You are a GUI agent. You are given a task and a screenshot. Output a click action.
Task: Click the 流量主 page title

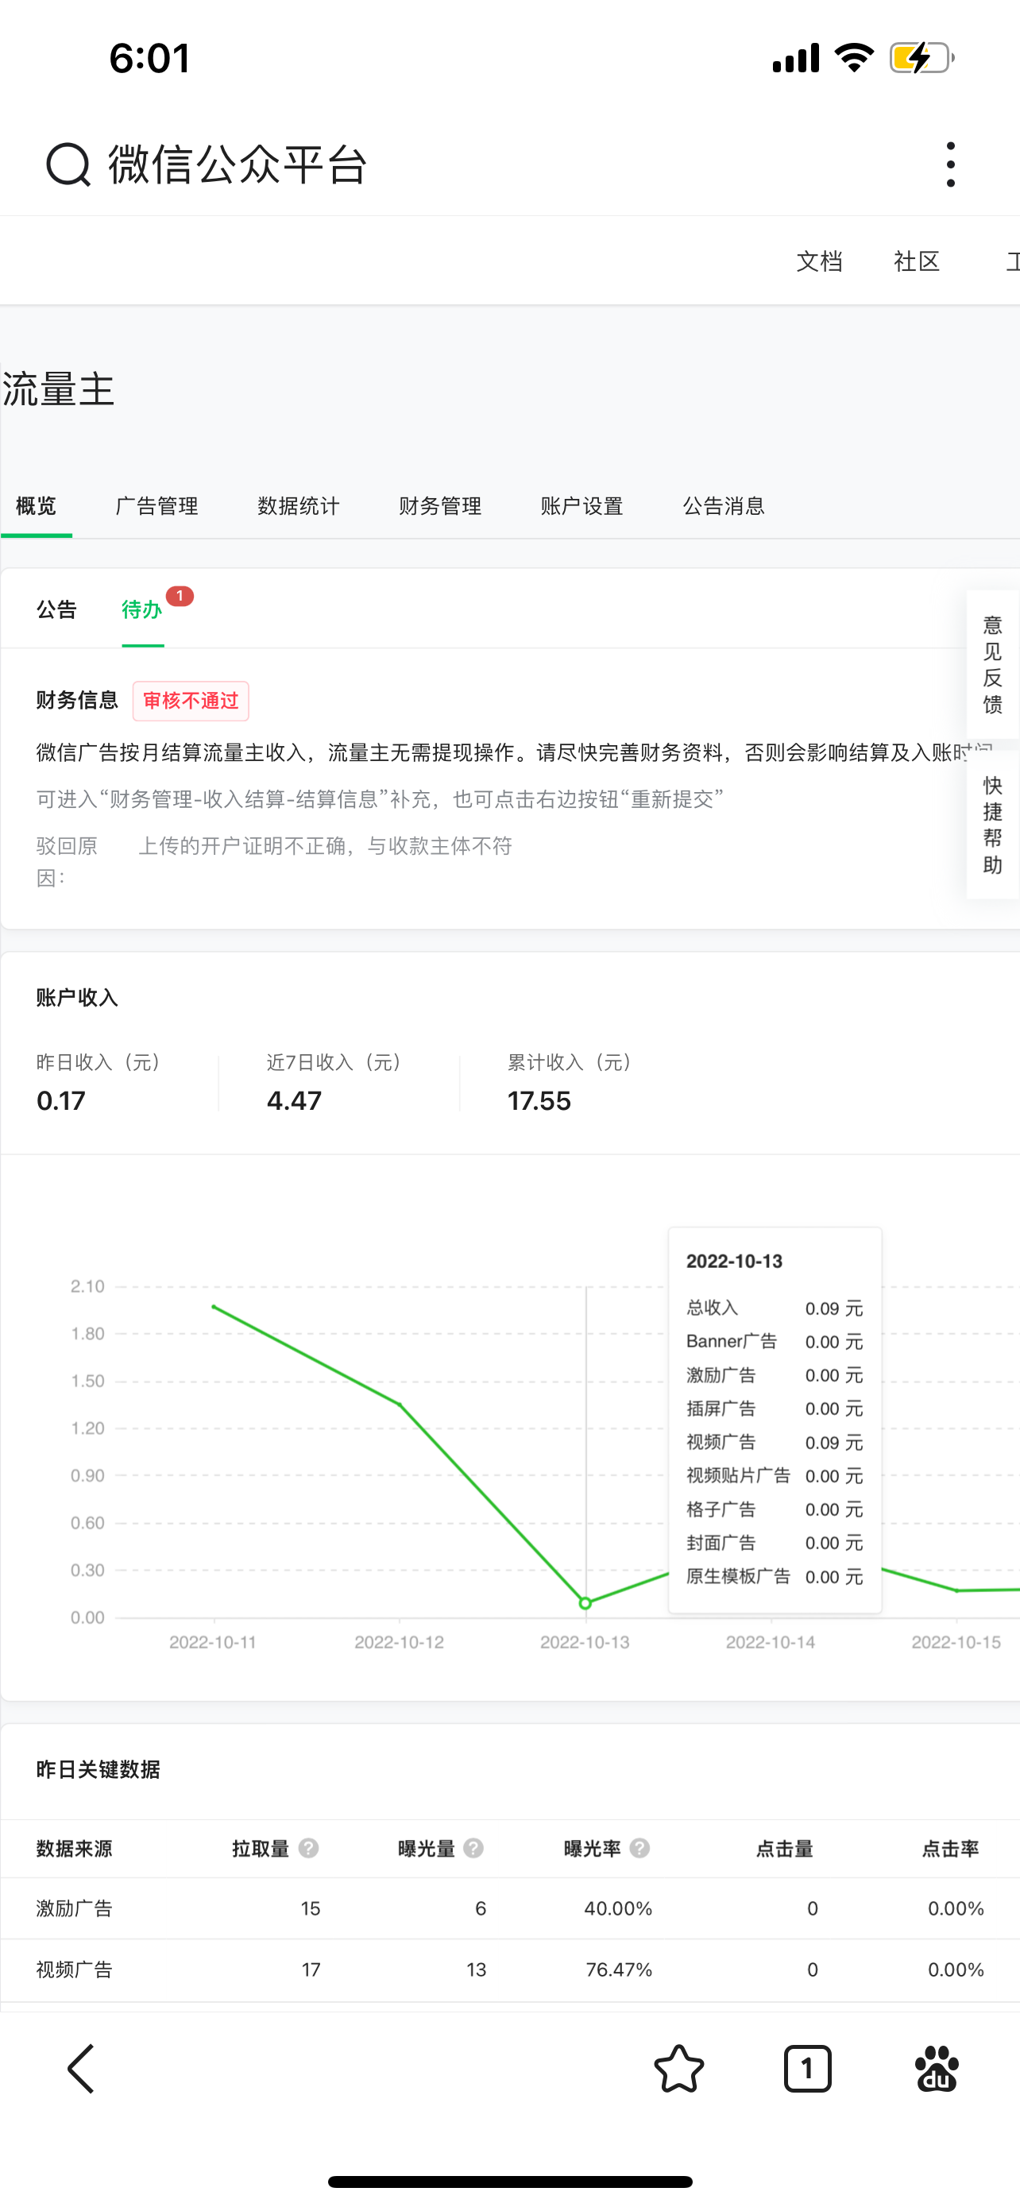[x=58, y=390]
